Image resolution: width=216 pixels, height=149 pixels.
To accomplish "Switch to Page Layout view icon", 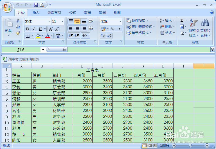I will point(150,146).
